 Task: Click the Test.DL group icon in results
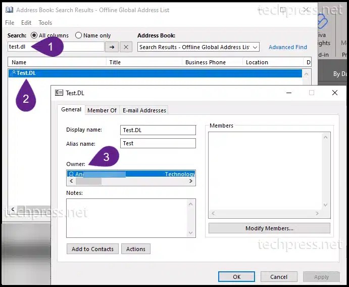(x=13, y=73)
